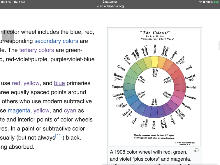This screenshot has height=165, width=220.
Task: Expand the sidebar using the gray chevron button
Action: click(x=8, y=36)
